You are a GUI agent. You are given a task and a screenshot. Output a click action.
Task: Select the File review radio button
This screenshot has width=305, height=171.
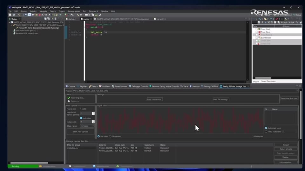tap(110, 136)
